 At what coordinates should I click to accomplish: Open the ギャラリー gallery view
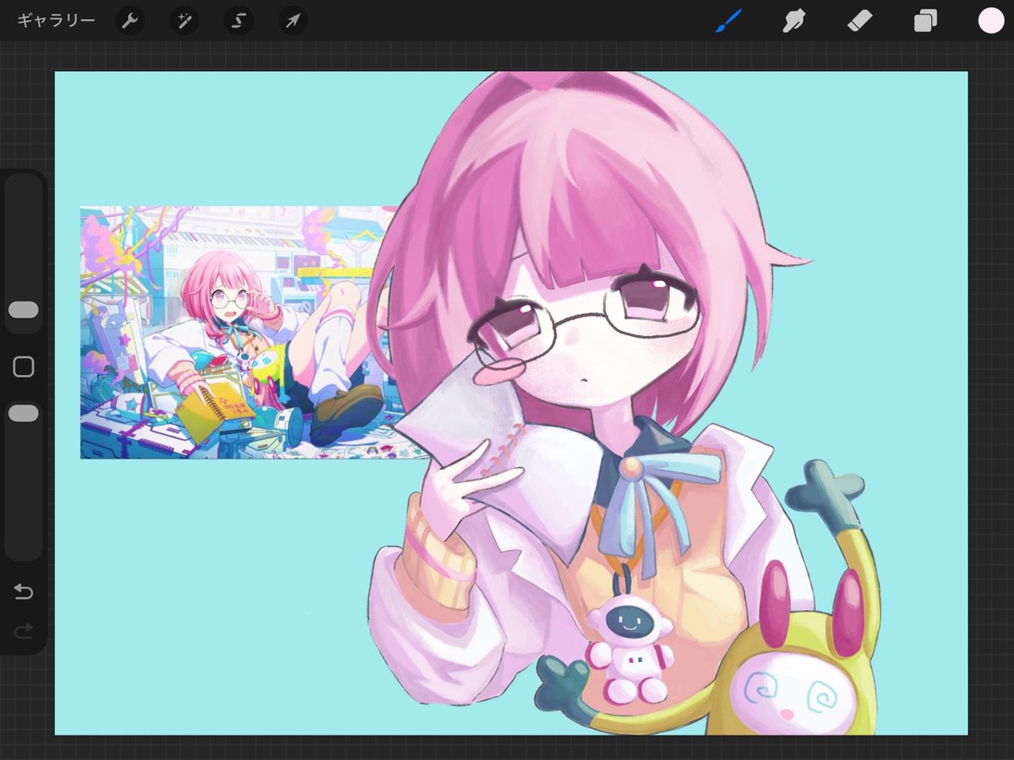click(x=56, y=20)
